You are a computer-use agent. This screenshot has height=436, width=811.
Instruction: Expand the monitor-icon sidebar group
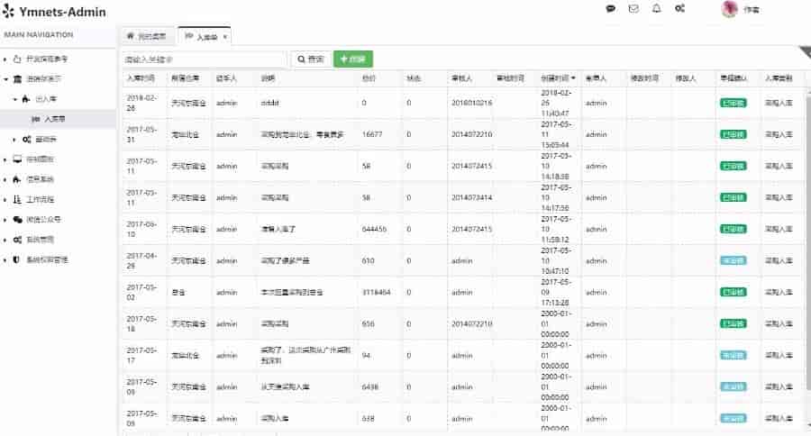tap(5, 159)
